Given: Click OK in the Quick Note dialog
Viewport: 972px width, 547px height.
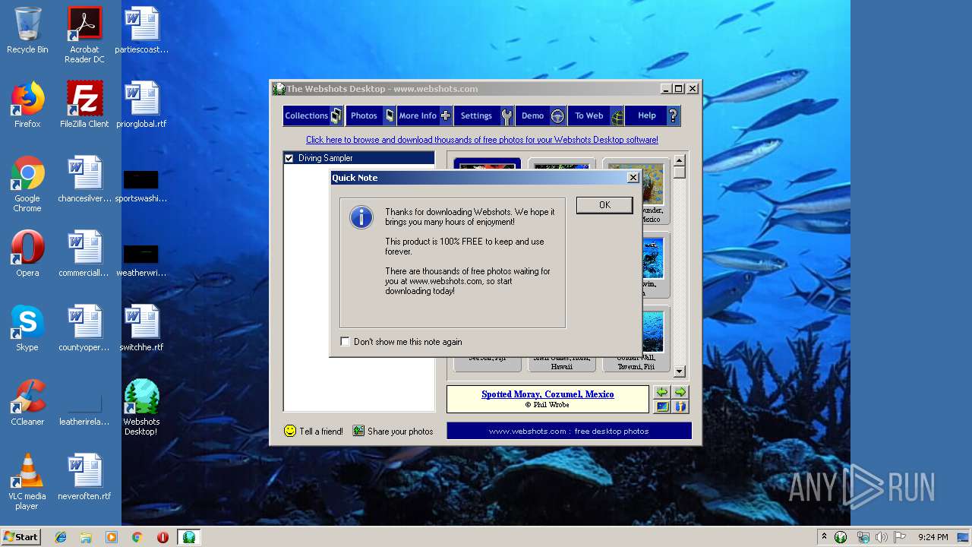Looking at the screenshot, I should click(604, 205).
